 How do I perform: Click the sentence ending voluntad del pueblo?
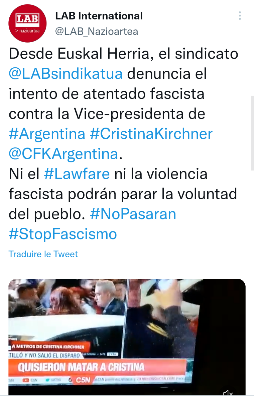coord(123,194)
